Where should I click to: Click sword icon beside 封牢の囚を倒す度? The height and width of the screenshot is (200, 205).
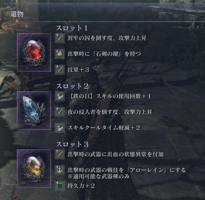click(x=60, y=38)
